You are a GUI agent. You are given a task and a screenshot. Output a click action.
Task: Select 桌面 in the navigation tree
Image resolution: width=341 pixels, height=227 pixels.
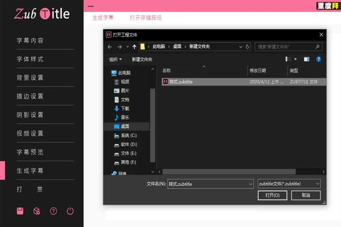pyautogui.click(x=121, y=126)
